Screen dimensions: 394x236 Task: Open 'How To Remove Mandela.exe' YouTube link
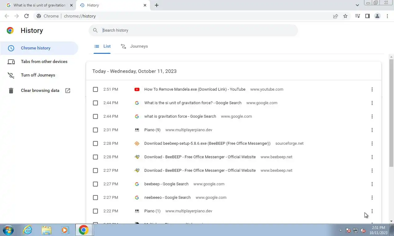[x=195, y=89]
